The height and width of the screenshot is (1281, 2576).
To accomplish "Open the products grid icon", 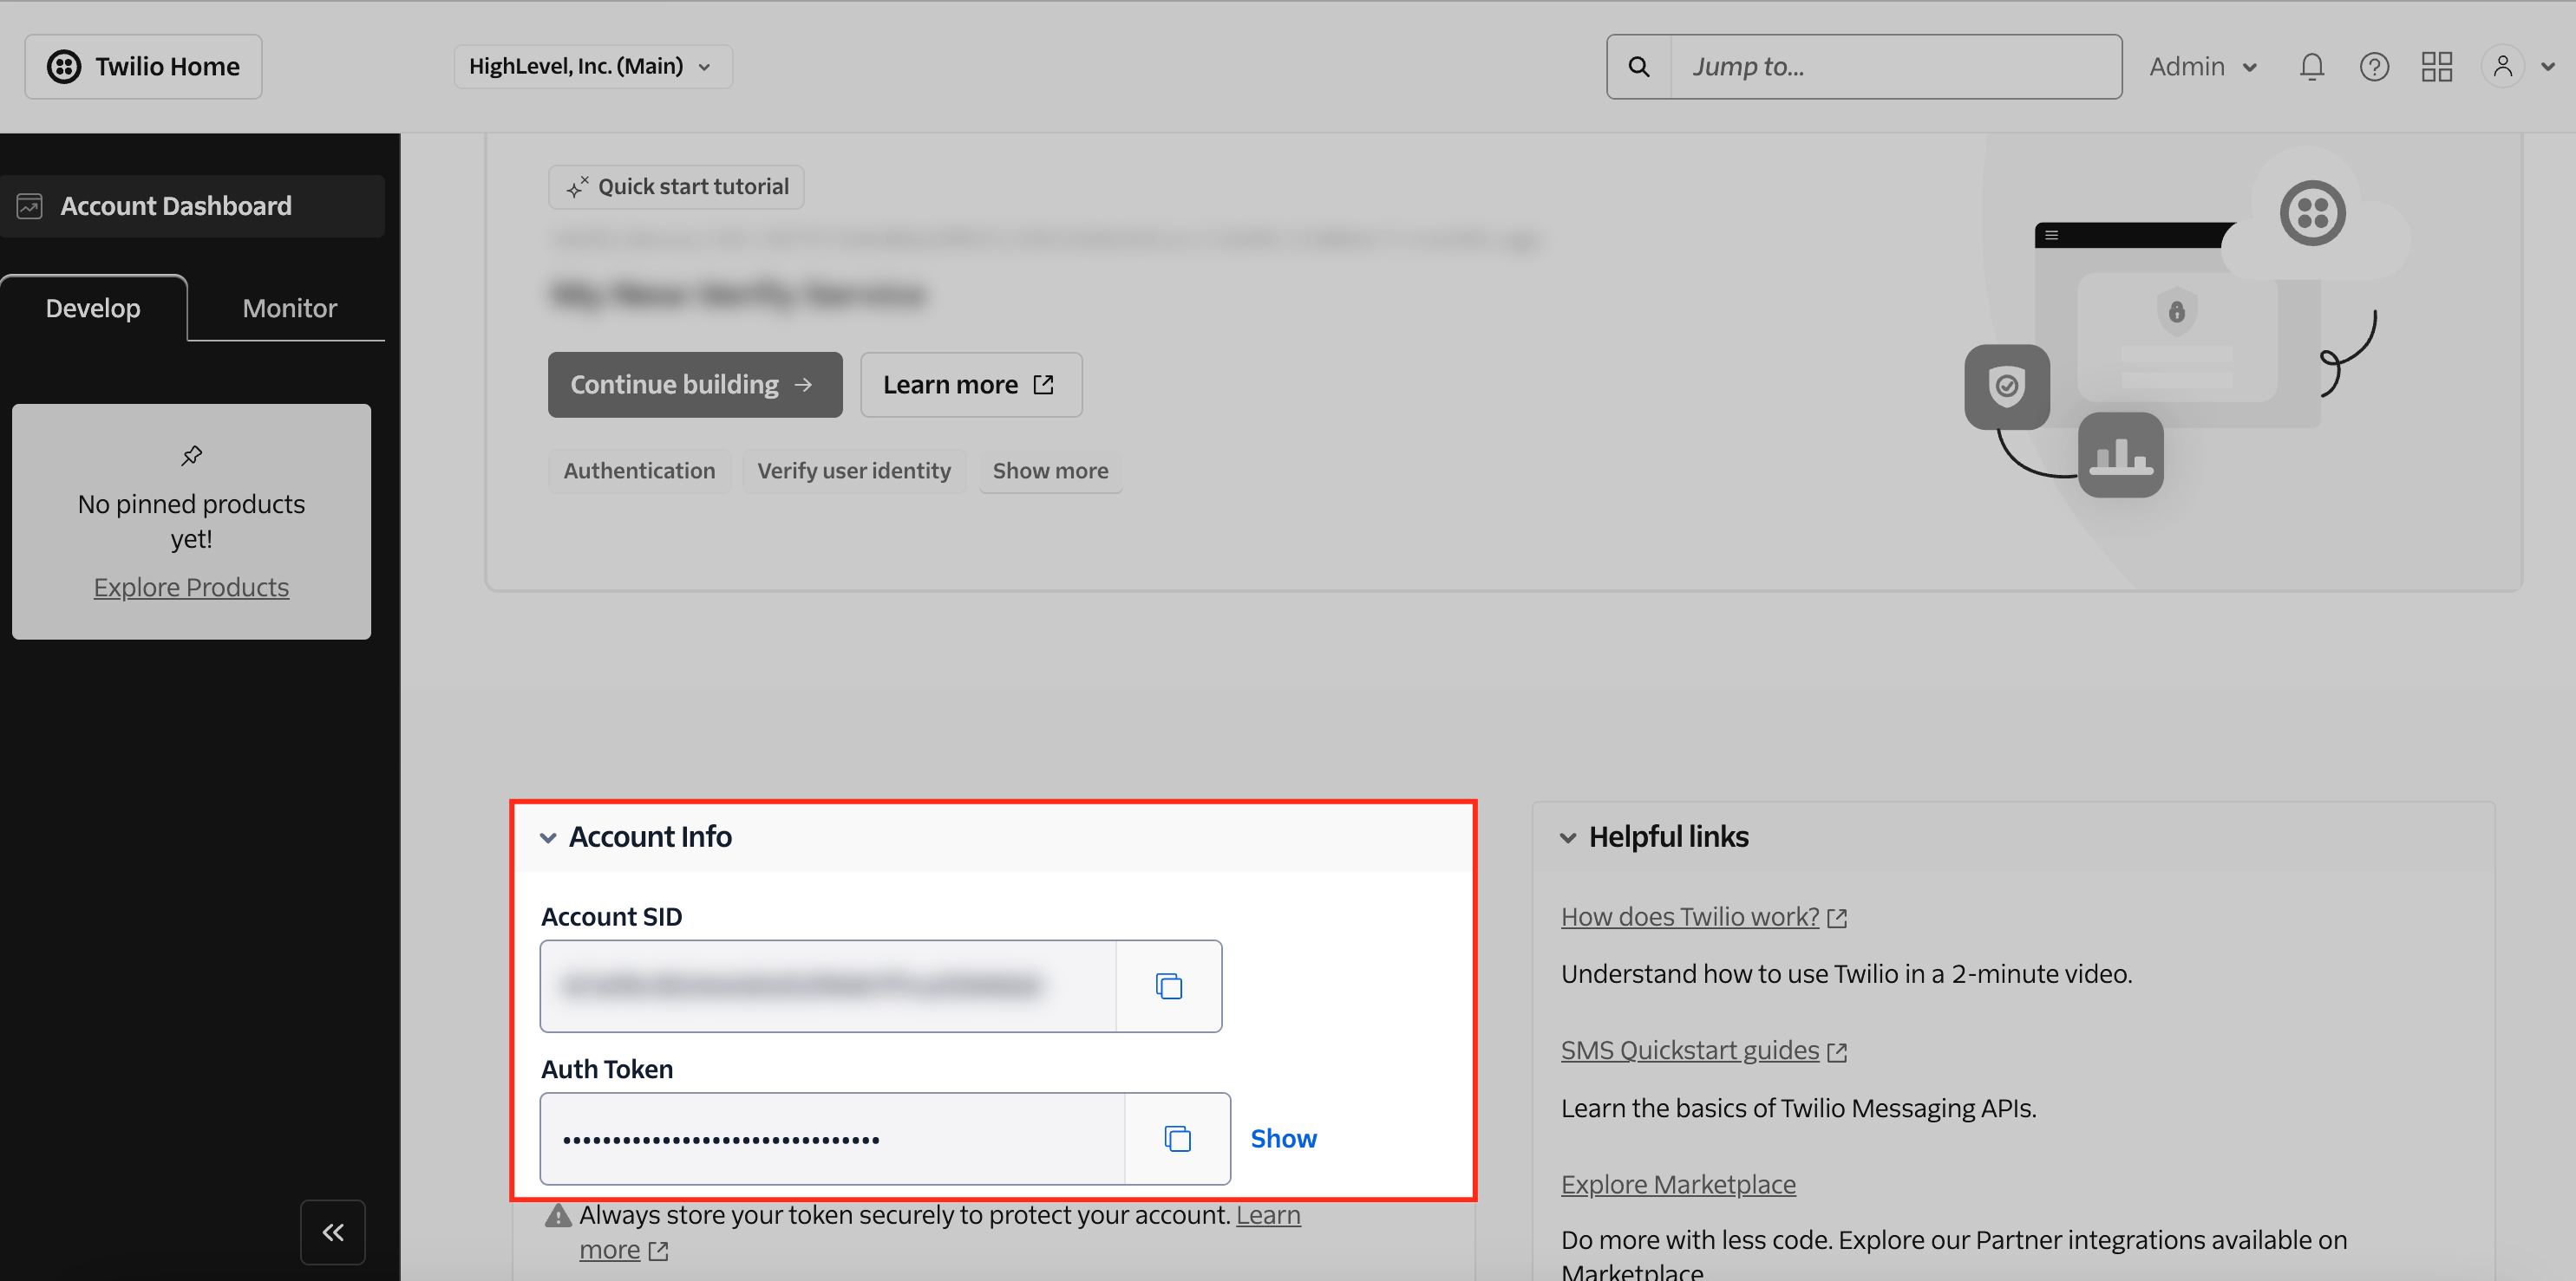I will pos(2436,67).
